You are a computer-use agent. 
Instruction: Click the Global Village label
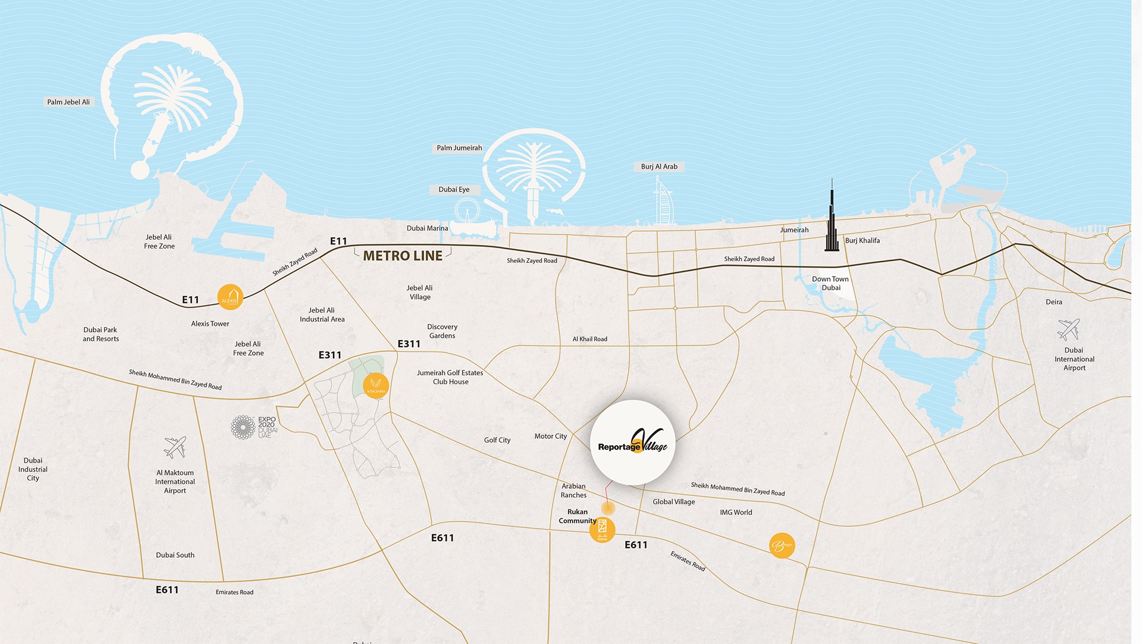point(674,502)
